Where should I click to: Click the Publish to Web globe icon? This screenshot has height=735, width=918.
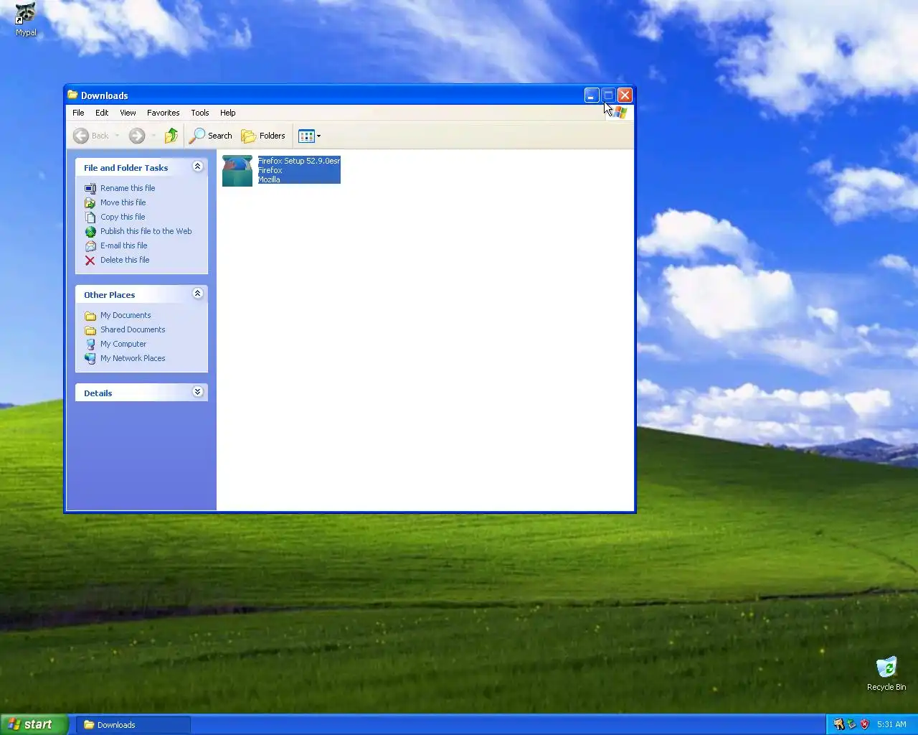(x=90, y=232)
